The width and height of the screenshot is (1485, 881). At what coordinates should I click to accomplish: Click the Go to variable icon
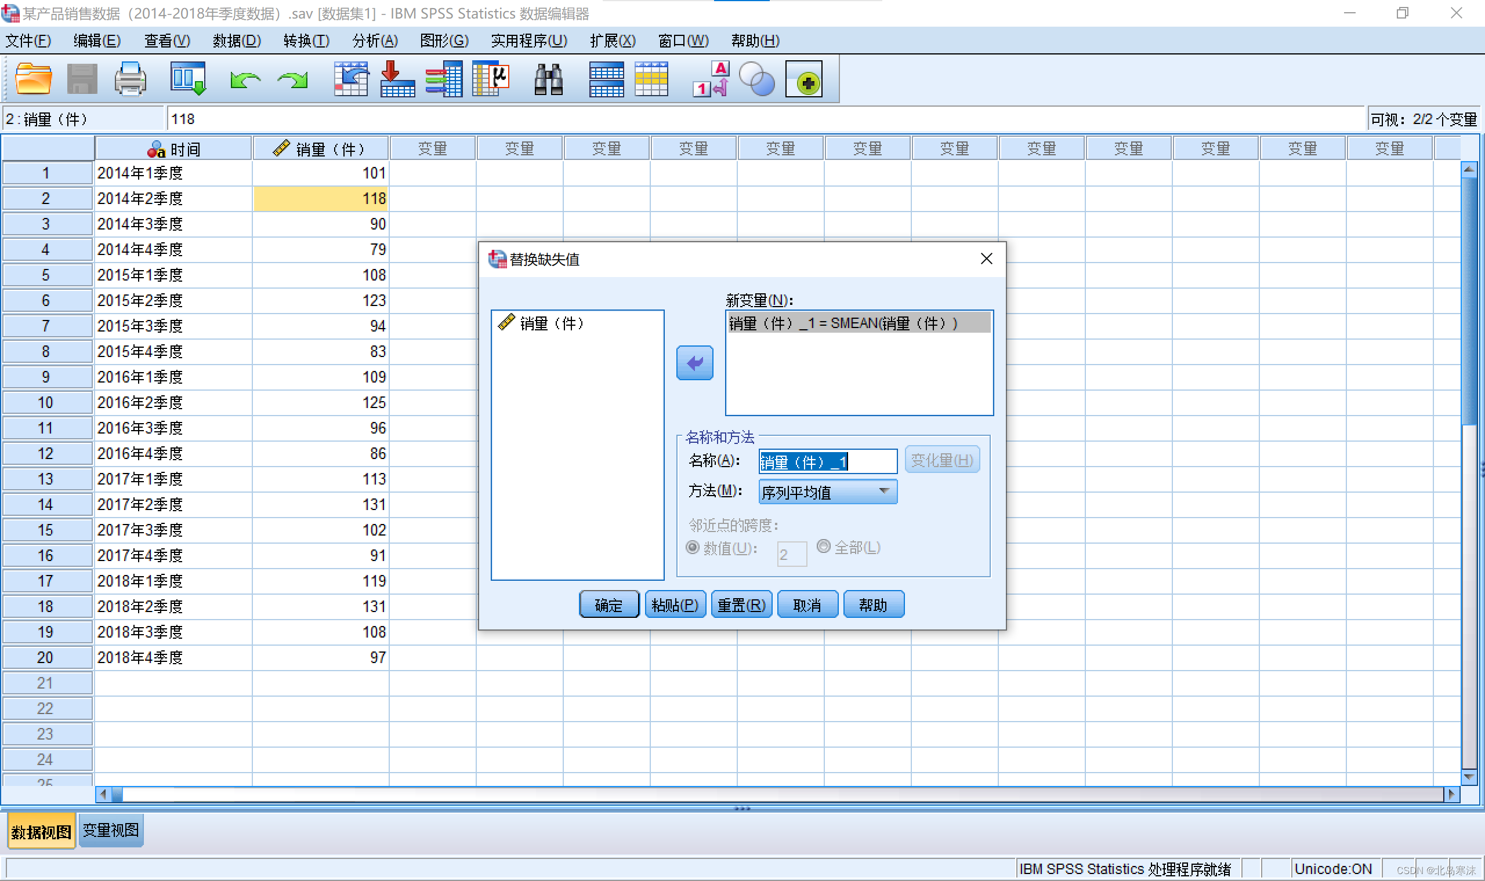coord(397,79)
